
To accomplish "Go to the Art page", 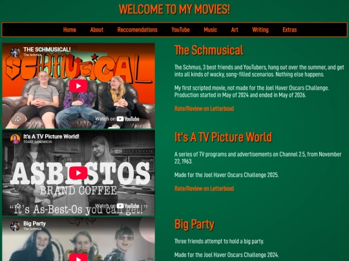I will 235,30.
